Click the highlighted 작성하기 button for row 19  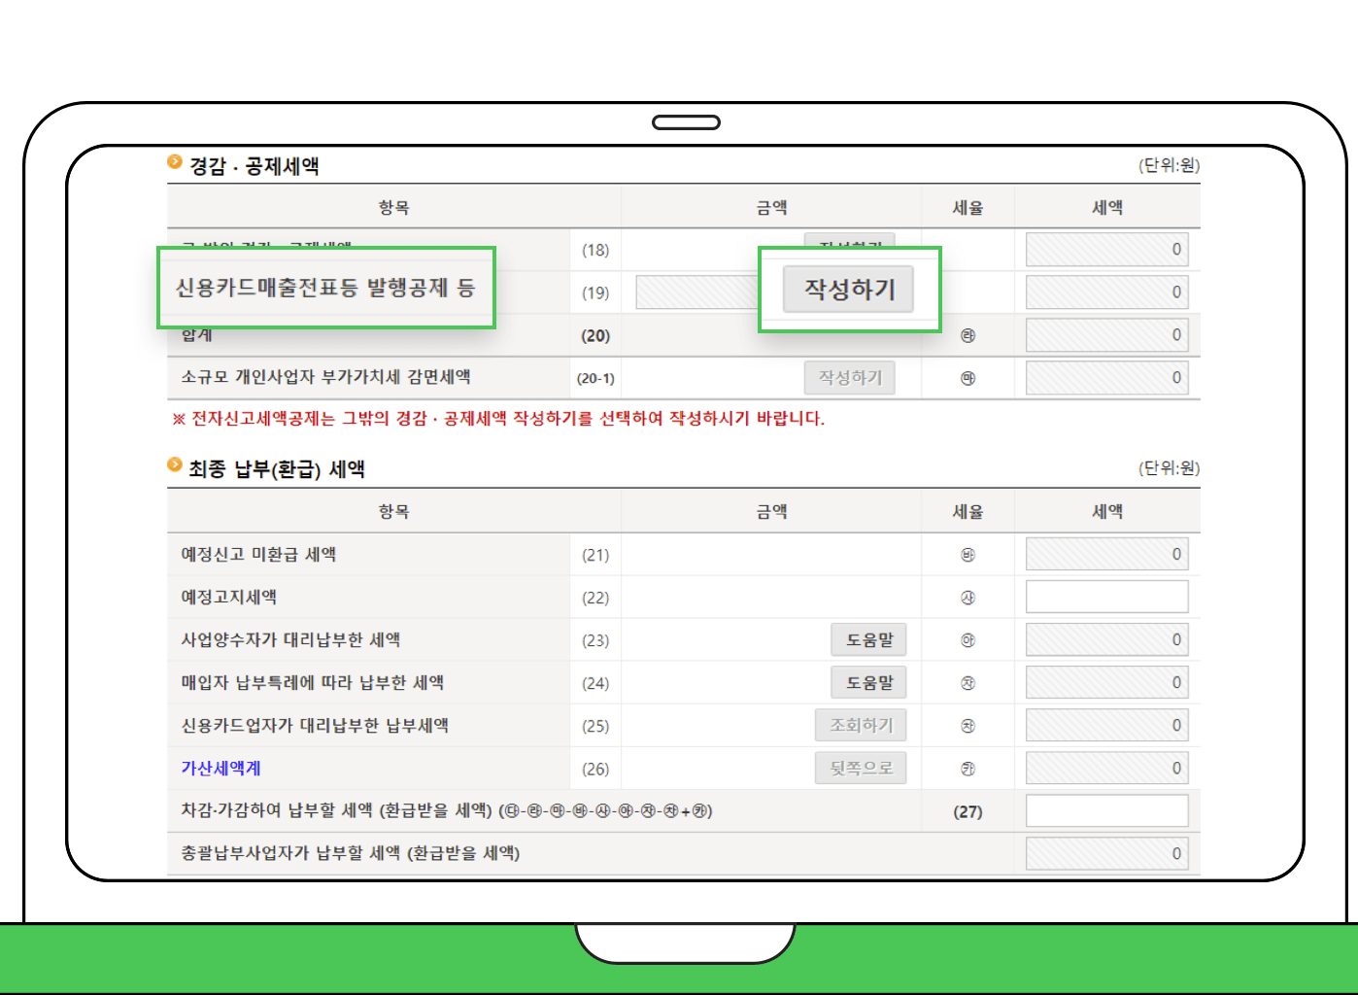(x=848, y=289)
